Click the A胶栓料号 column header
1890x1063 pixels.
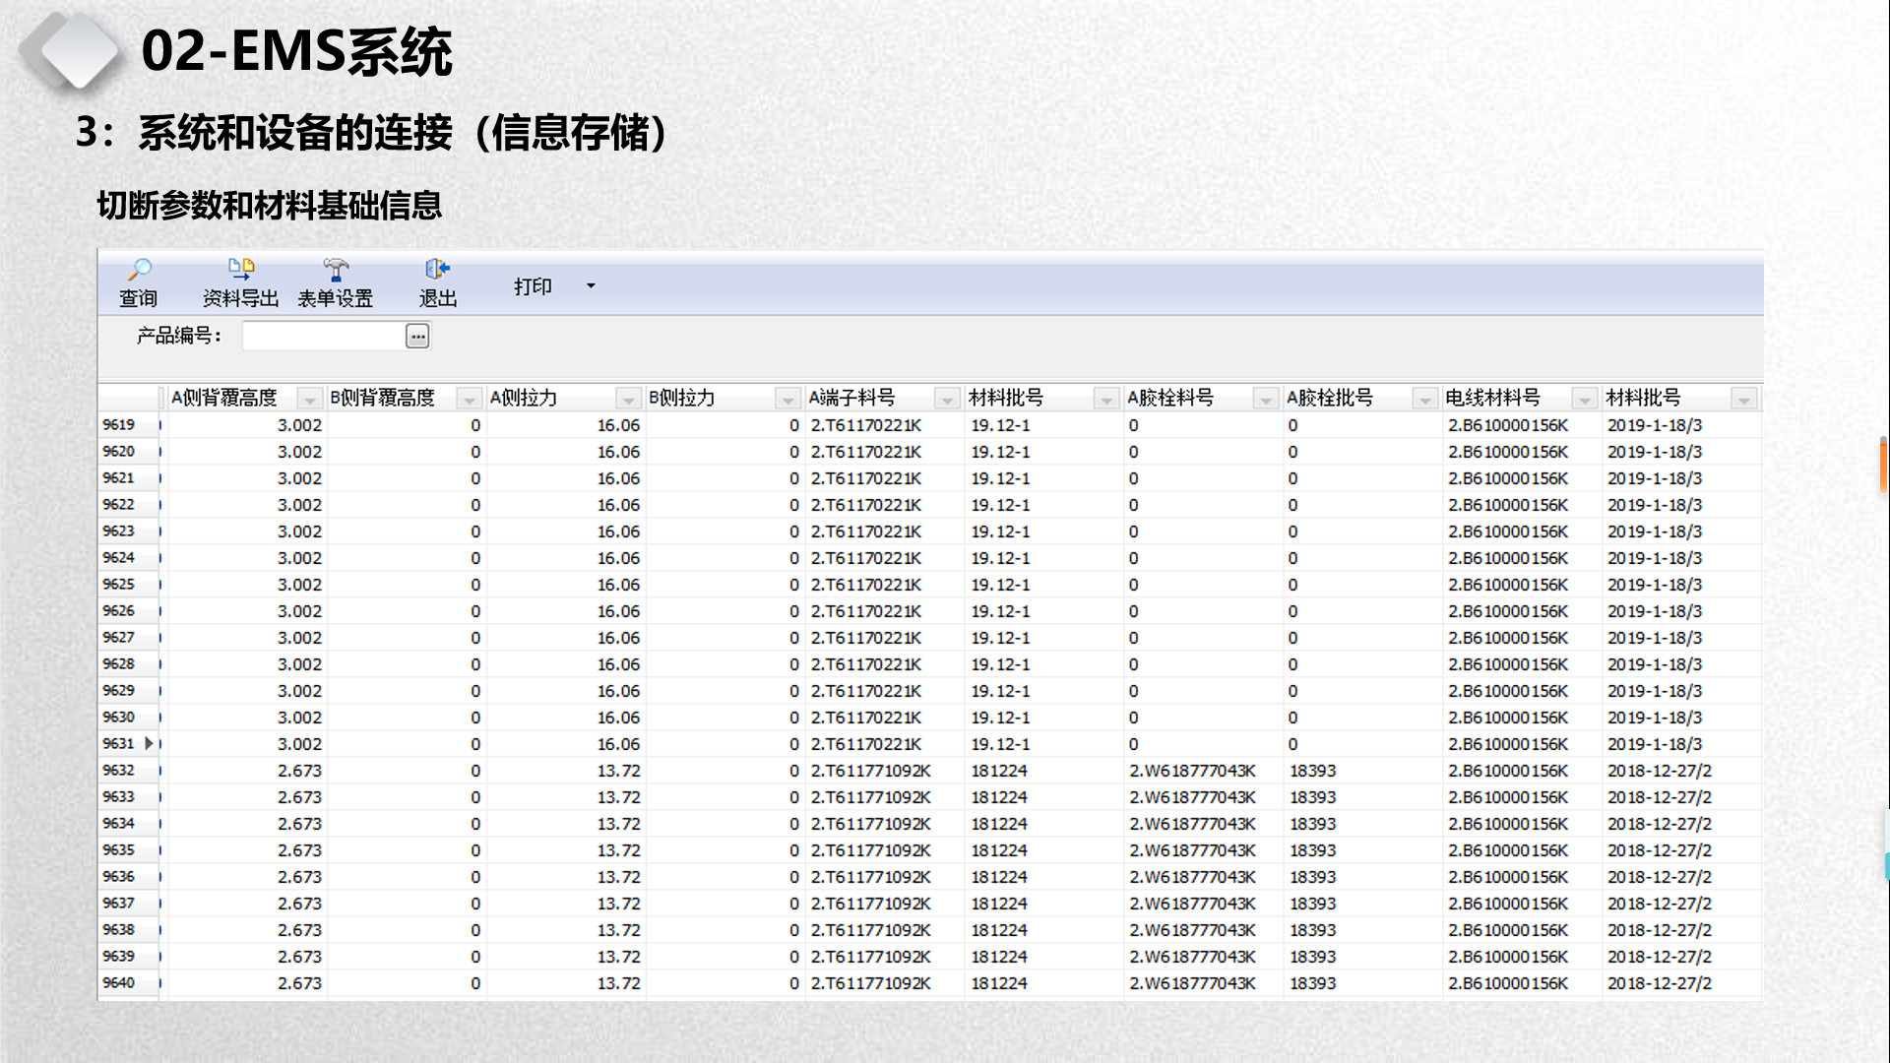point(1171,398)
